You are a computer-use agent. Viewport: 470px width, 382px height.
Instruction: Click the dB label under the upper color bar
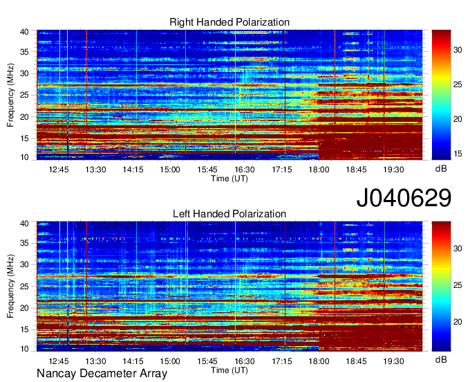click(x=441, y=169)
